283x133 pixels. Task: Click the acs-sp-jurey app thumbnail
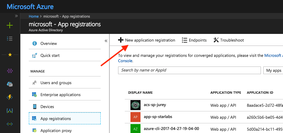click(x=135, y=105)
